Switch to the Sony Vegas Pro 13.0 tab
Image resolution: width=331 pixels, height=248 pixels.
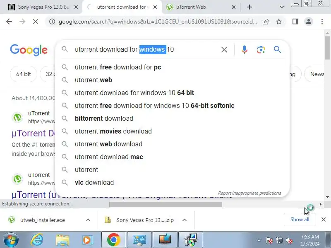coord(43,7)
